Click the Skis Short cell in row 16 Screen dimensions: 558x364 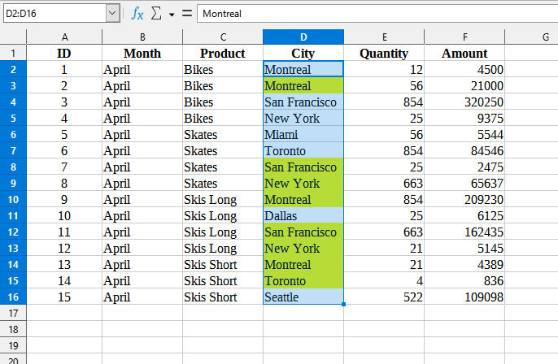(223, 297)
